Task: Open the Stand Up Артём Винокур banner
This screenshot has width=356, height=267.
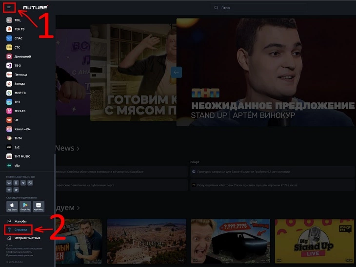Action: click(265, 72)
